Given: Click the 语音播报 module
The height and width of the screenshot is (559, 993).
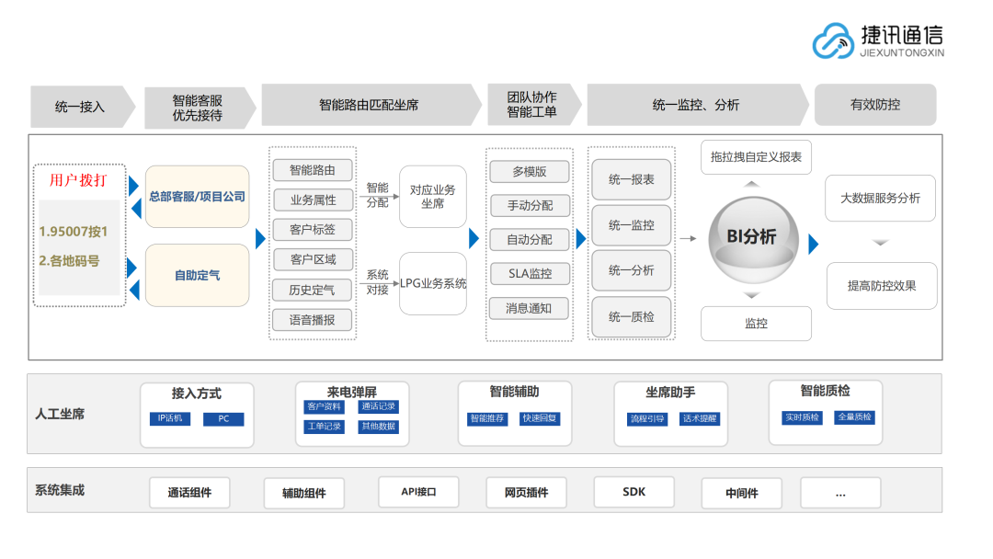Looking at the screenshot, I should tap(312, 321).
